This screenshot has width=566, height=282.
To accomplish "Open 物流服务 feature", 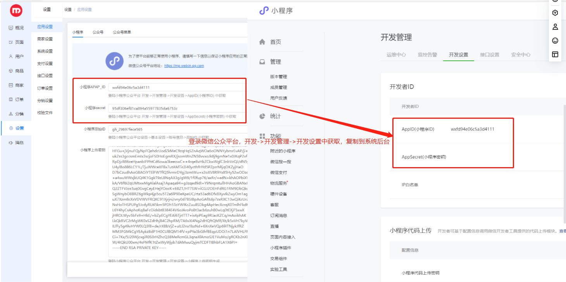I will 279,183.
